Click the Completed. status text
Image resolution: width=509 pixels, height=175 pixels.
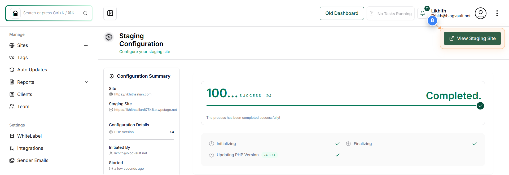tap(454, 96)
